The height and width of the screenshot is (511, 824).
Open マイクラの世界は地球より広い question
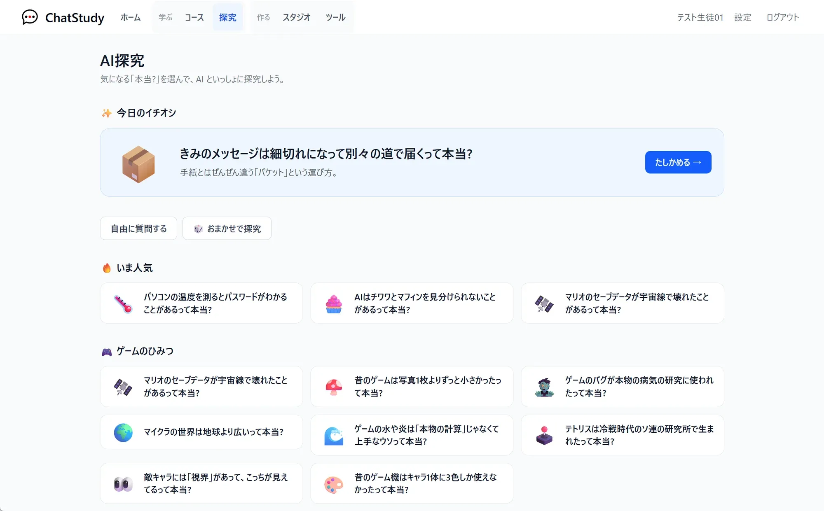[213, 432]
